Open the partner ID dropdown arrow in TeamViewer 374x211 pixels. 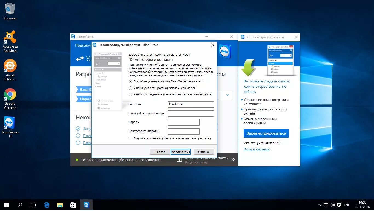click(x=228, y=95)
